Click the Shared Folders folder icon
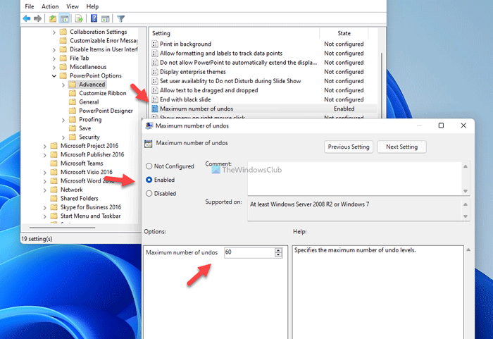The width and height of the screenshot is (493, 339). (x=54, y=198)
